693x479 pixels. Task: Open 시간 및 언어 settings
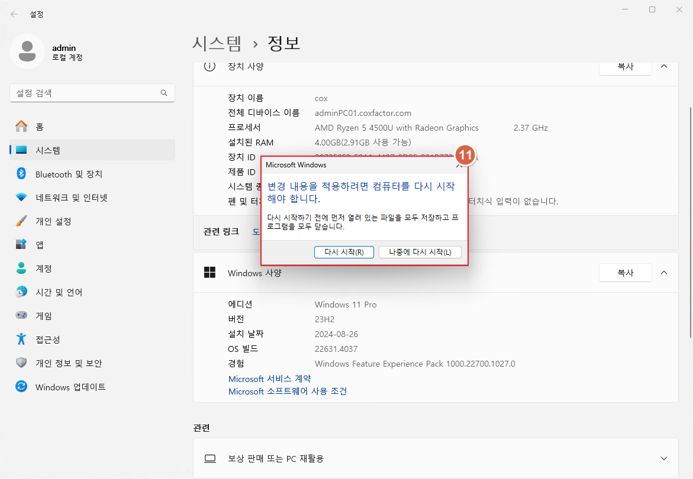click(x=92, y=292)
